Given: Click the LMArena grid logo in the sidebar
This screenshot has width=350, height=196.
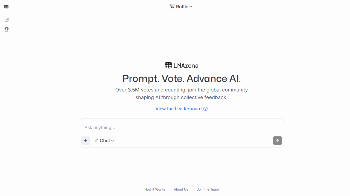Looking at the screenshot, I should coord(7,7).
